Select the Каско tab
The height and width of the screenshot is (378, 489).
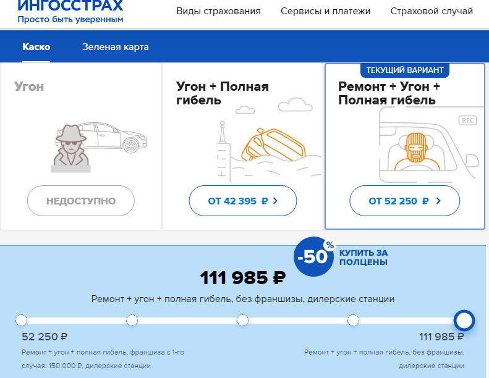pyautogui.click(x=36, y=47)
